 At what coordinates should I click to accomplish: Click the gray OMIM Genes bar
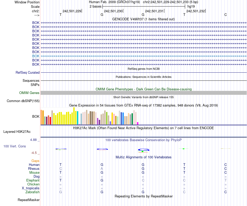pyautogui.click(x=144, y=93)
